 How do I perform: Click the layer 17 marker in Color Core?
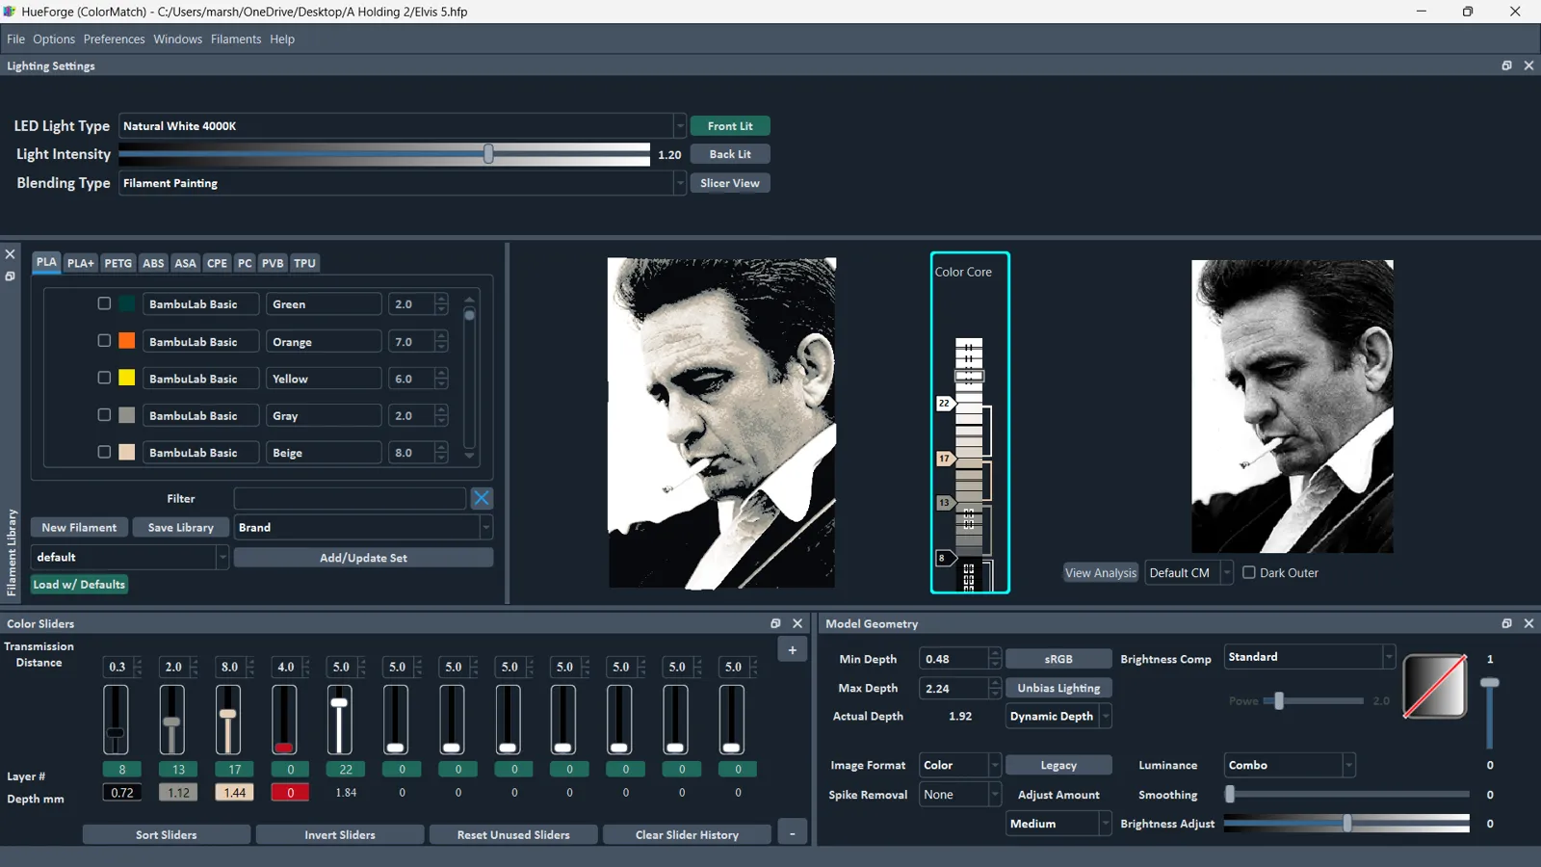pyautogui.click(x=946, y=459)
